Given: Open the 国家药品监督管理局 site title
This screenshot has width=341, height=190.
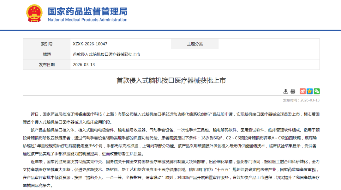Looking at the screenshot, I should (87, 11).
